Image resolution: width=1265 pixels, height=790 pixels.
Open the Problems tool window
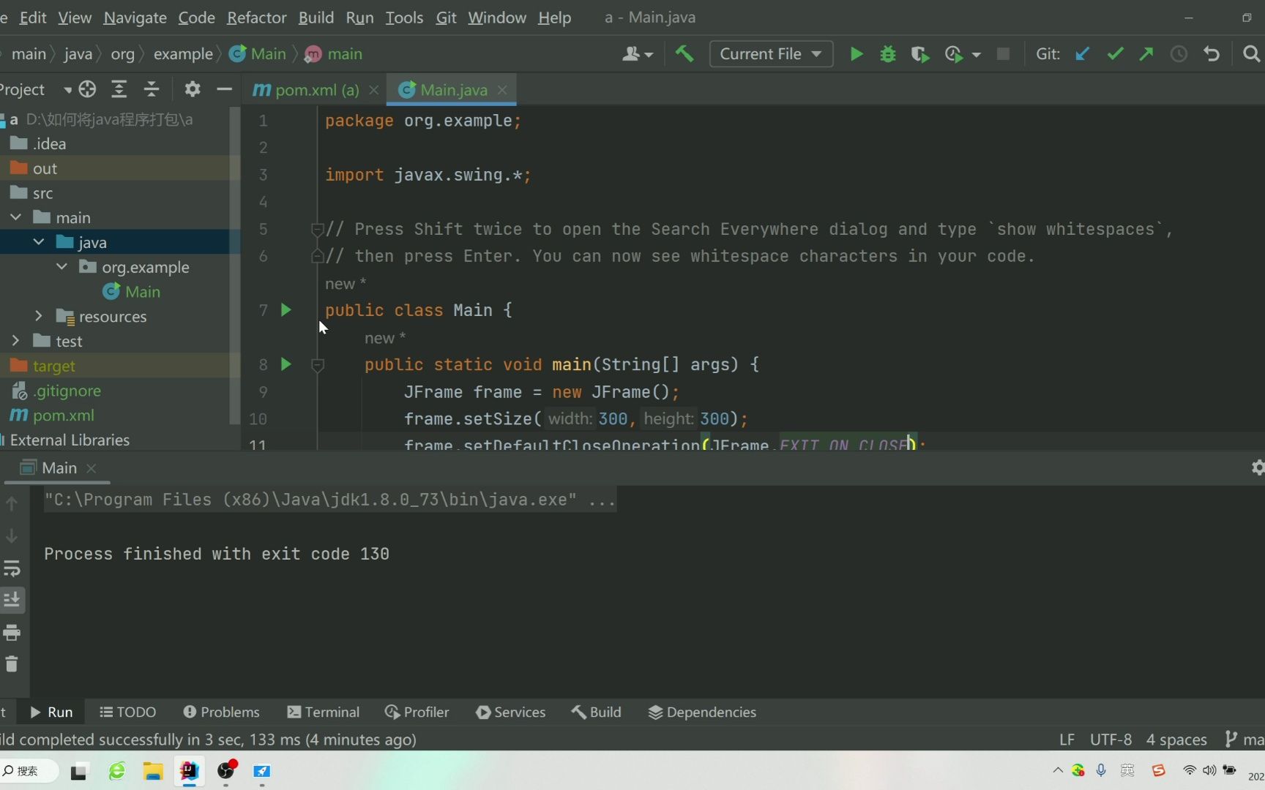221,712
